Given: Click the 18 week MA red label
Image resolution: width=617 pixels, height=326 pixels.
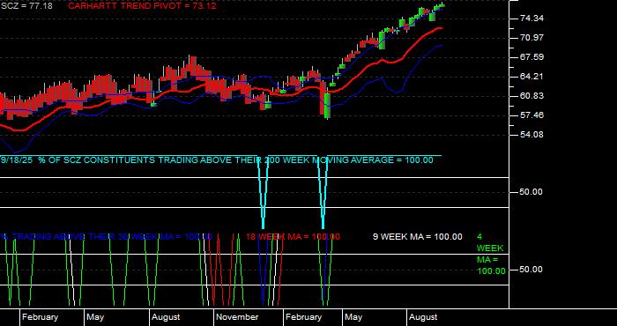Looking at the screenshot, I should pyautogui.click(x=293, y=237).
